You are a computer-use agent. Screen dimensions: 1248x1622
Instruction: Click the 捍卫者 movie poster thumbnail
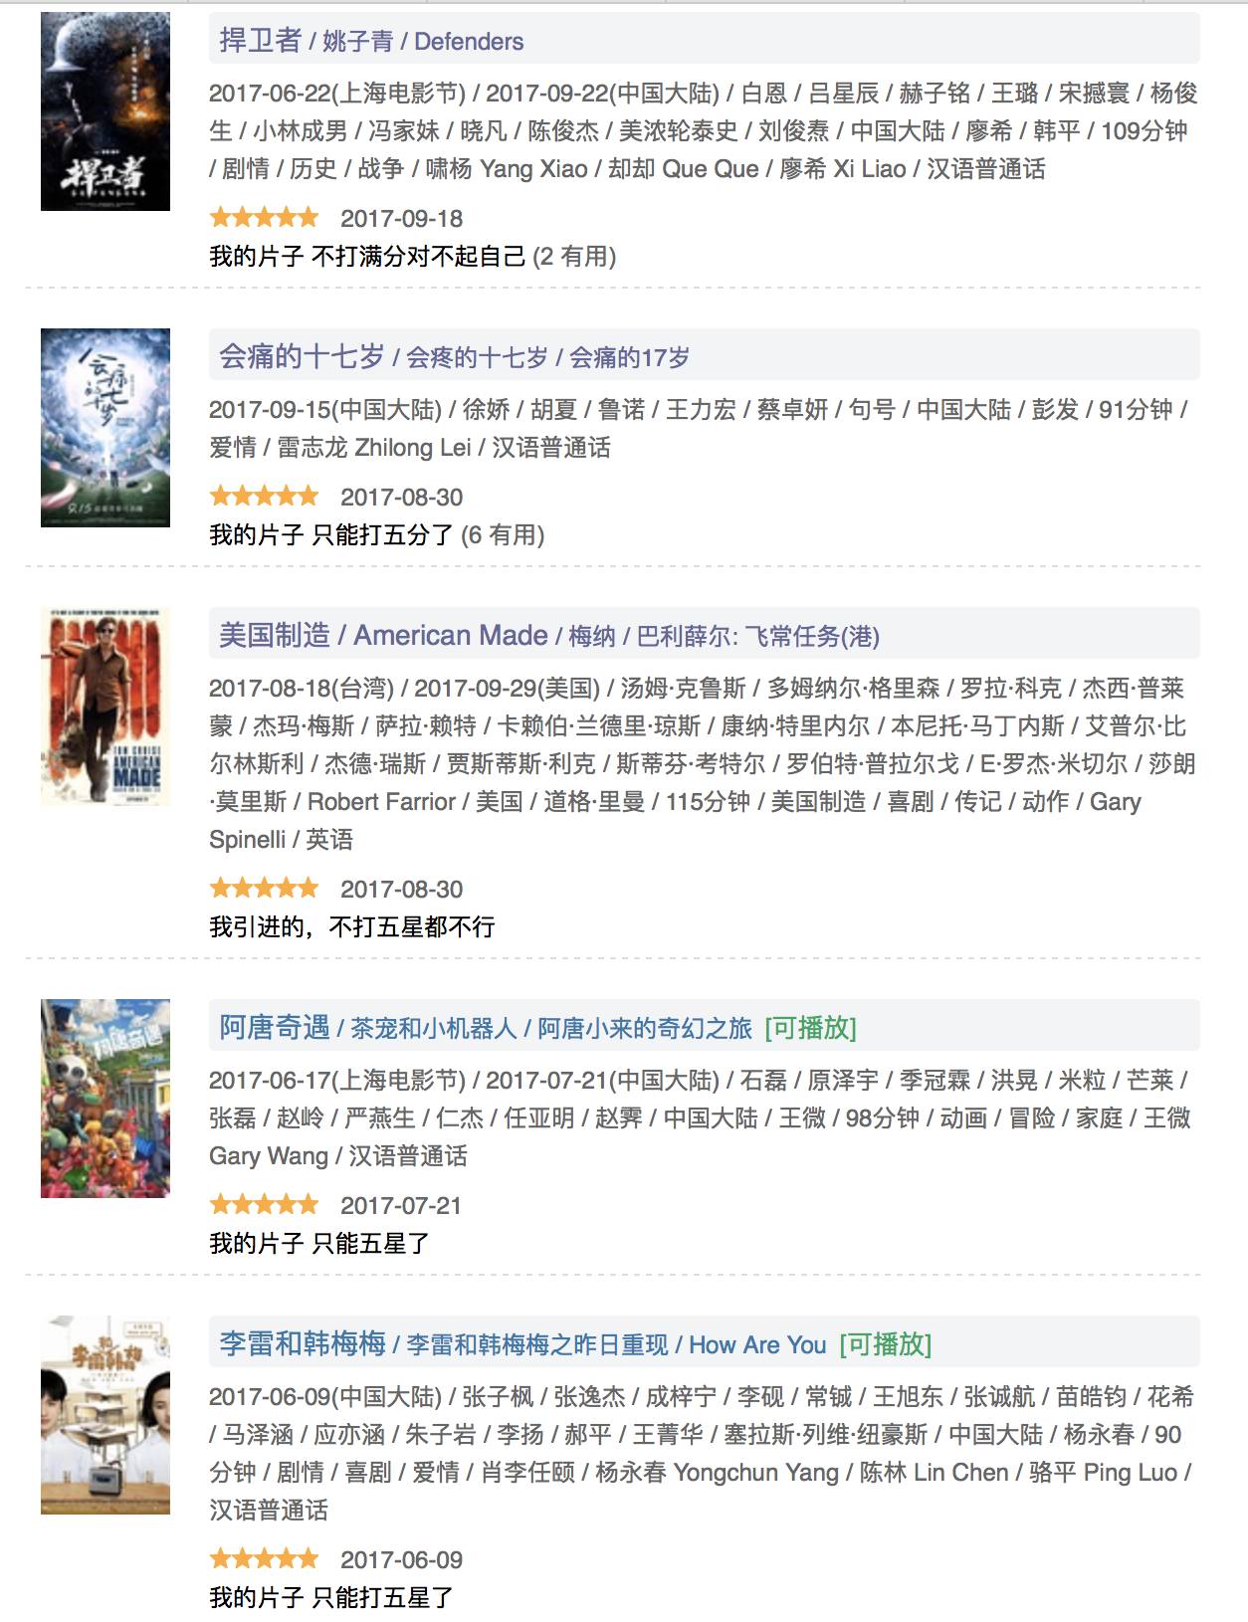(x=105, y=111)
